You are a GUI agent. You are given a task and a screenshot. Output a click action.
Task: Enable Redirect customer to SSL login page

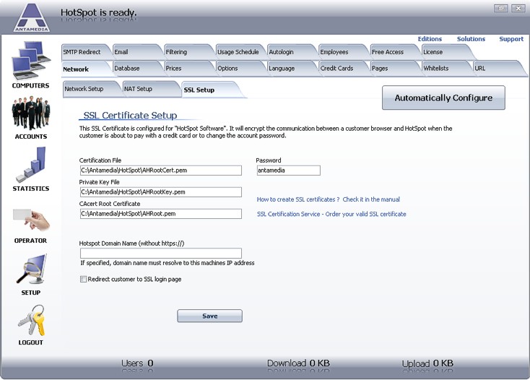click(x=83, y=279)
